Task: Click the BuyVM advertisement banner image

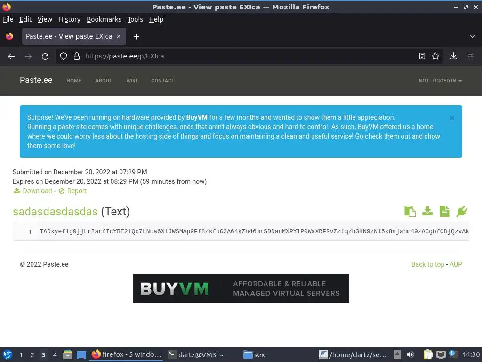Action: pos(241,288)
